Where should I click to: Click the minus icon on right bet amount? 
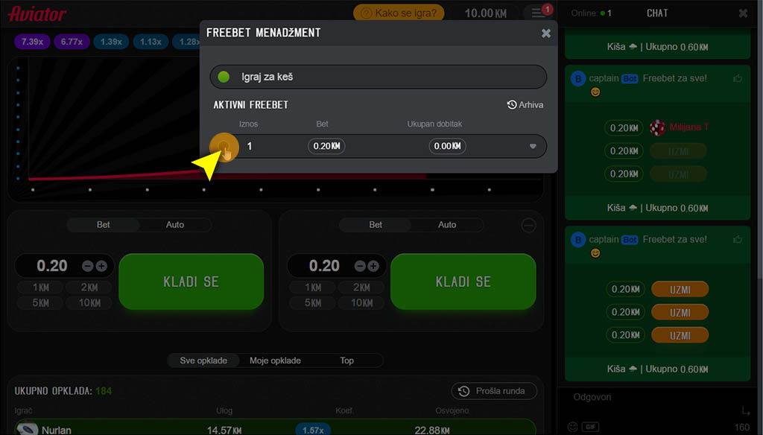(360, 266)
